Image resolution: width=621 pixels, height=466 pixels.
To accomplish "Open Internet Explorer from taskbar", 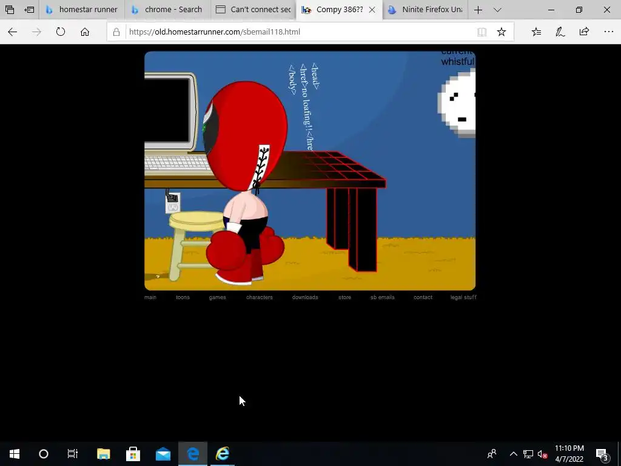I will pos(223,454).
